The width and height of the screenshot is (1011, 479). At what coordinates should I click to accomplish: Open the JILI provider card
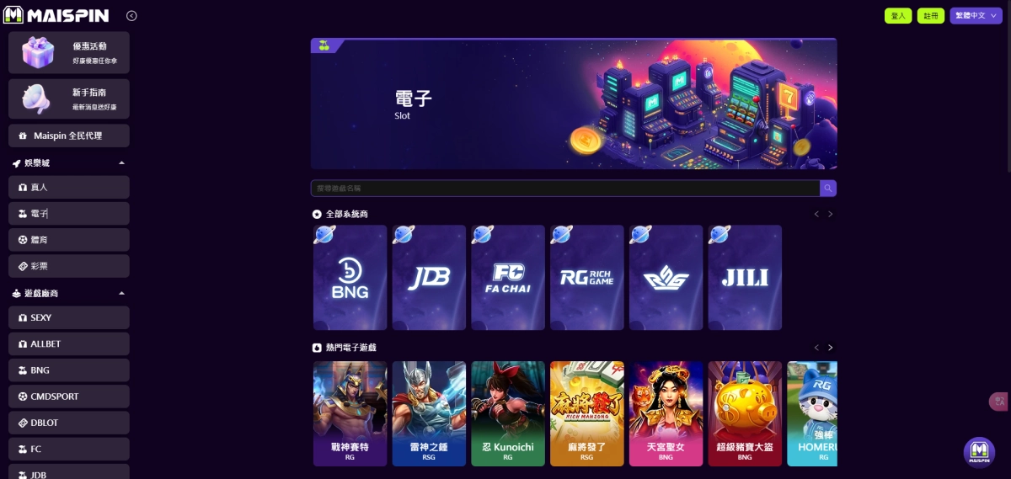pos(745,277)
